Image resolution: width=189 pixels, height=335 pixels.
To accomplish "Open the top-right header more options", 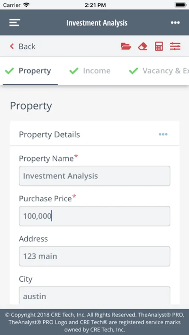I will tap(175, 23).
